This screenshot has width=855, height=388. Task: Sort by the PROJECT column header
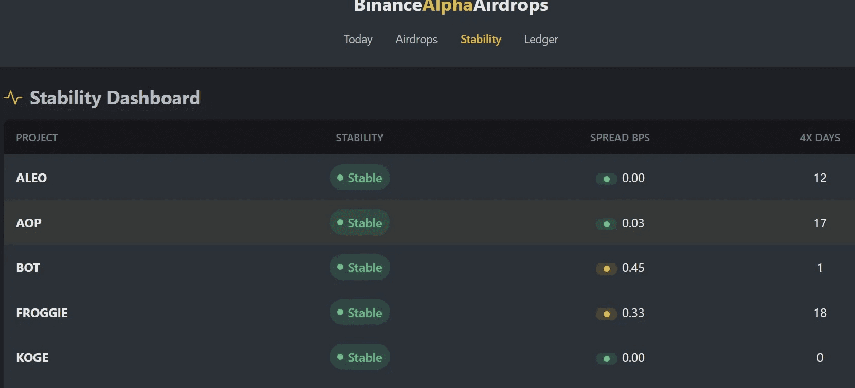[37, 138]
